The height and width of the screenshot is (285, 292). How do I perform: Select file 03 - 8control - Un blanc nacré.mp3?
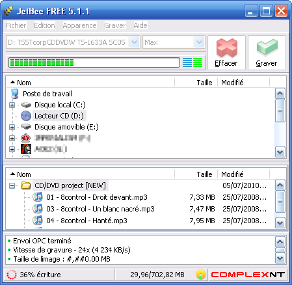coord(100,209)
